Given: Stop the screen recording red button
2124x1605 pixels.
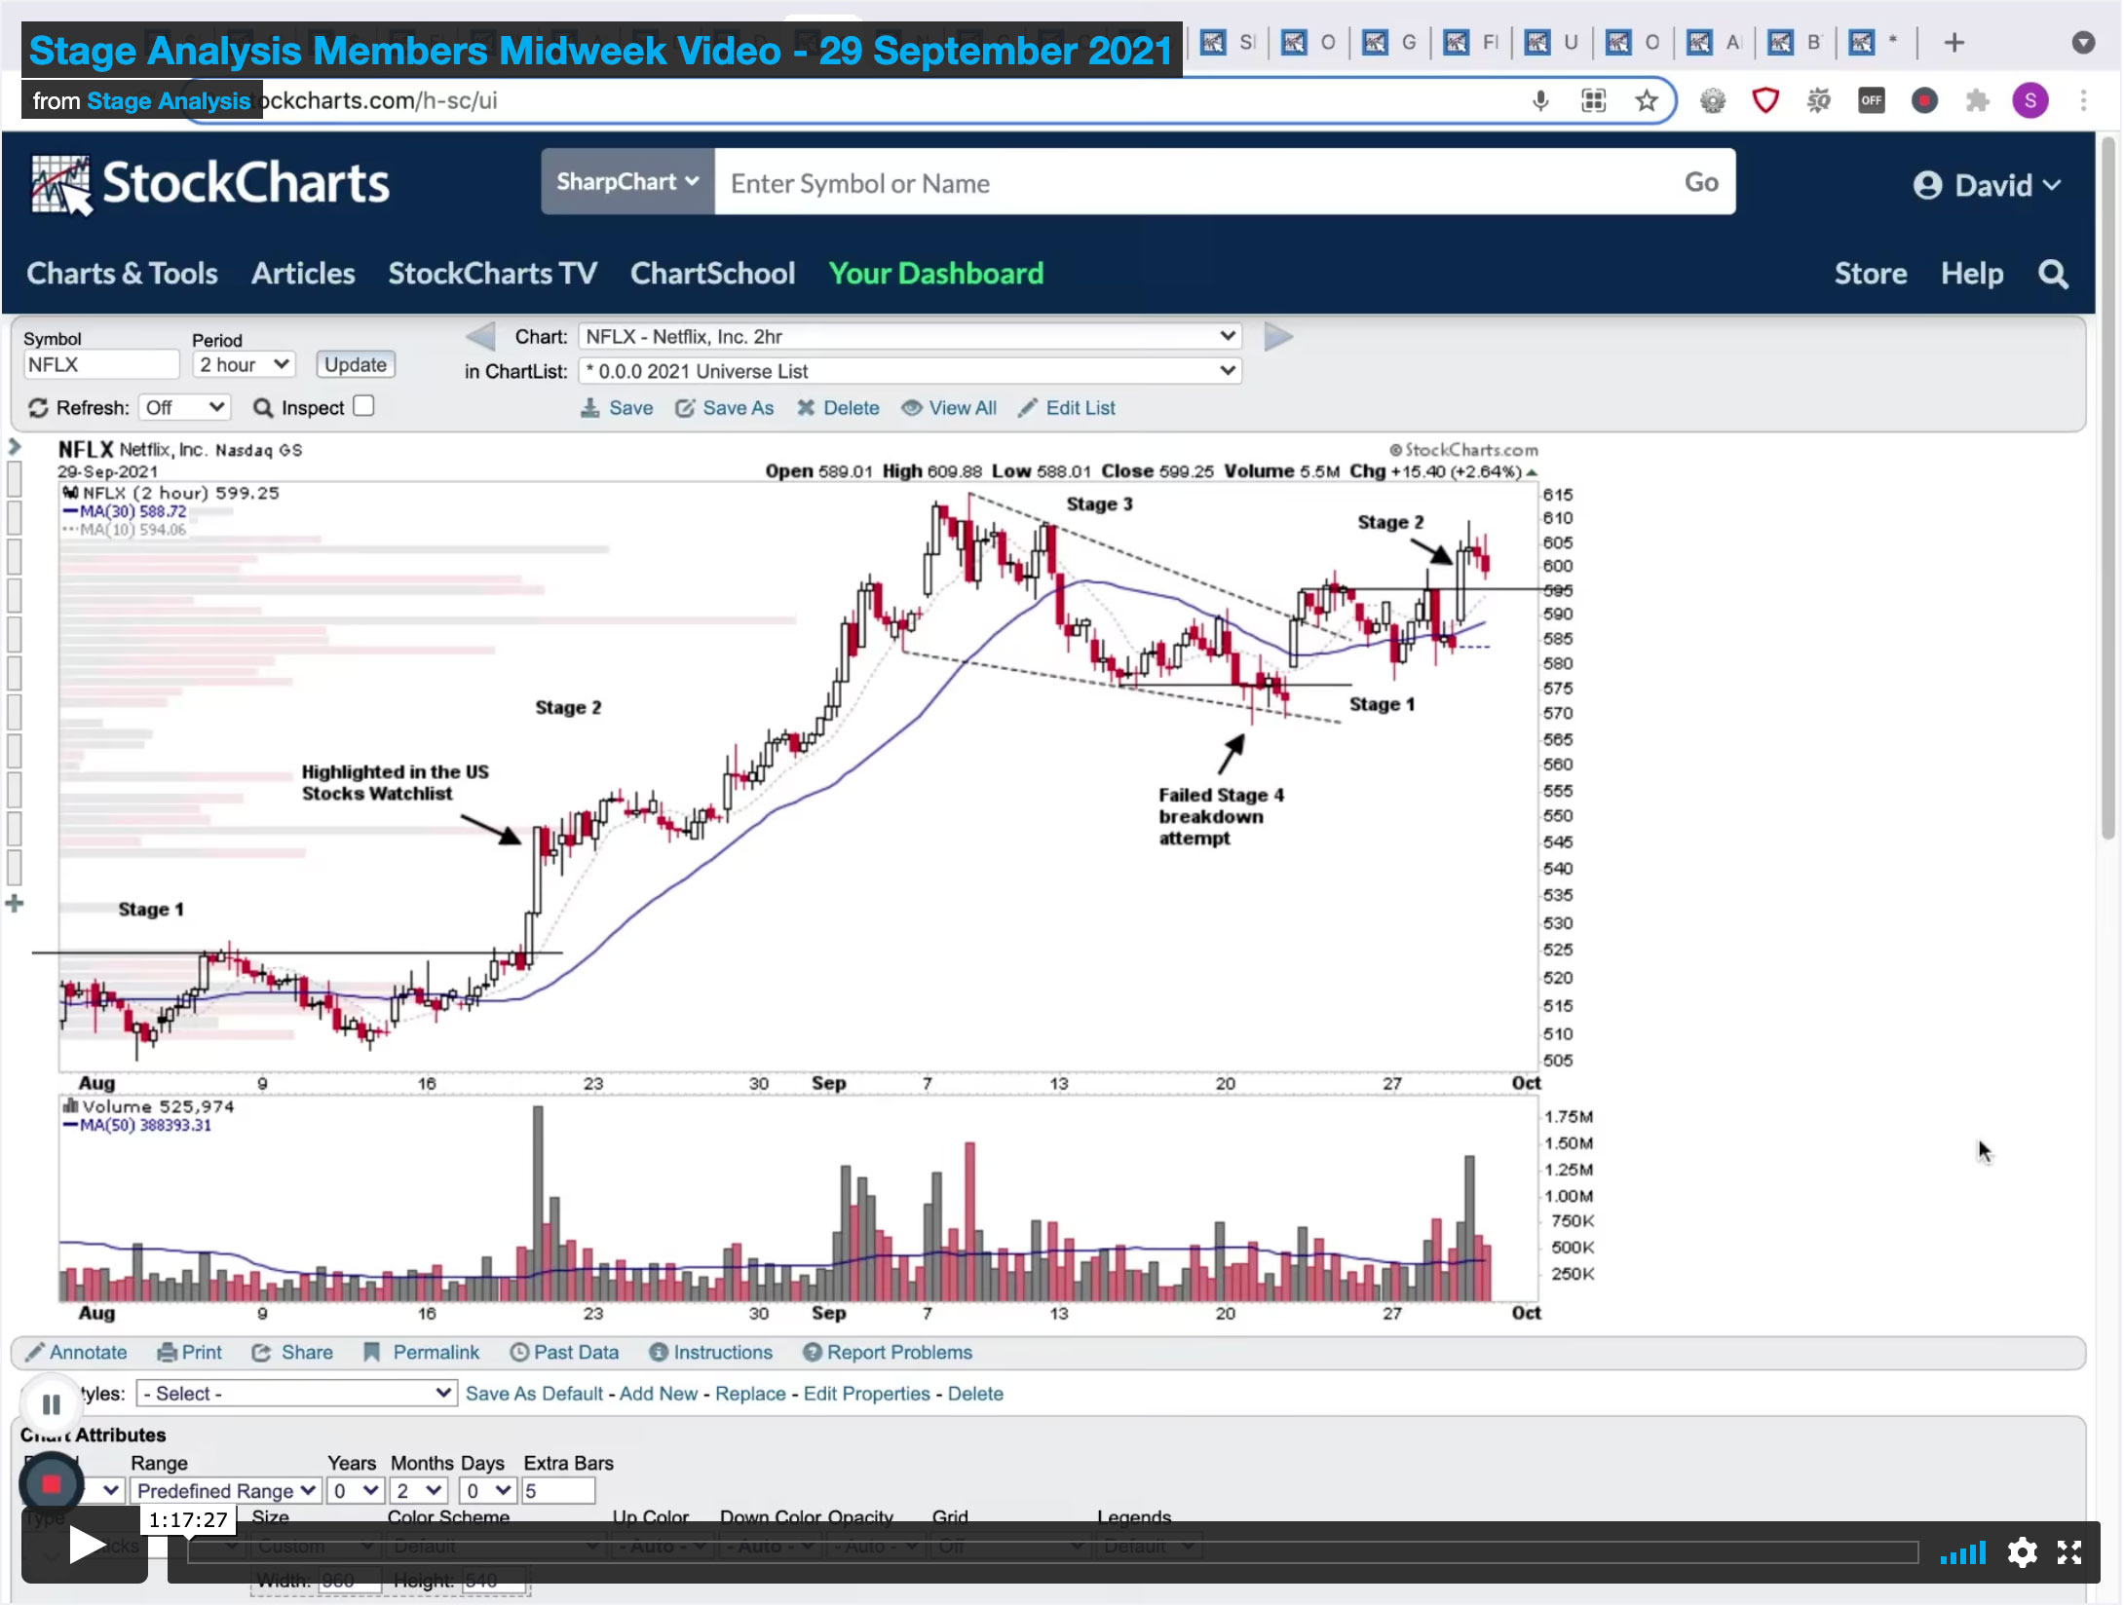Looking at the screenshot, I should coord(51,1484).
